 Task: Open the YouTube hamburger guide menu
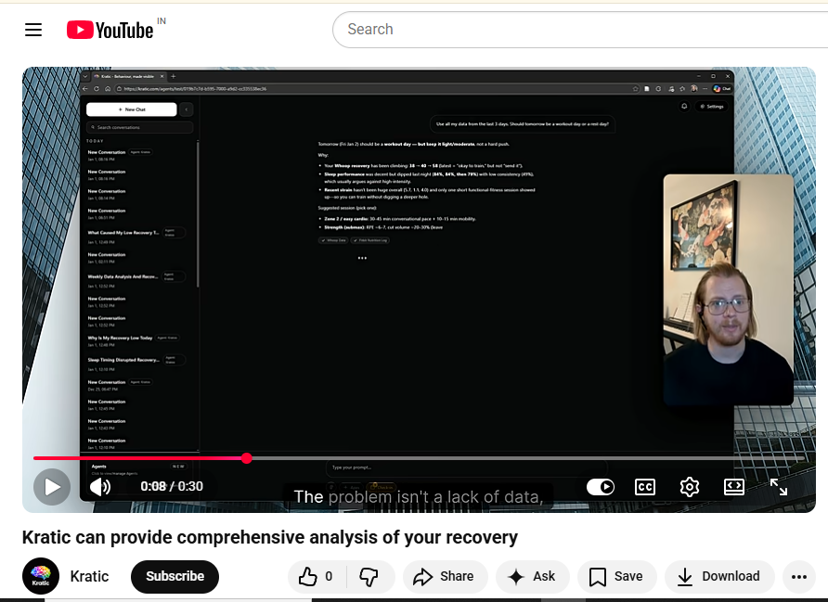pos(33,30)
